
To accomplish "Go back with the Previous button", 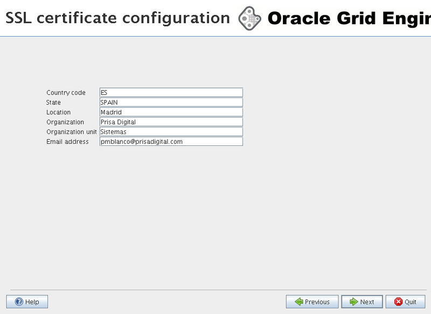I will (x=312, y=302).
